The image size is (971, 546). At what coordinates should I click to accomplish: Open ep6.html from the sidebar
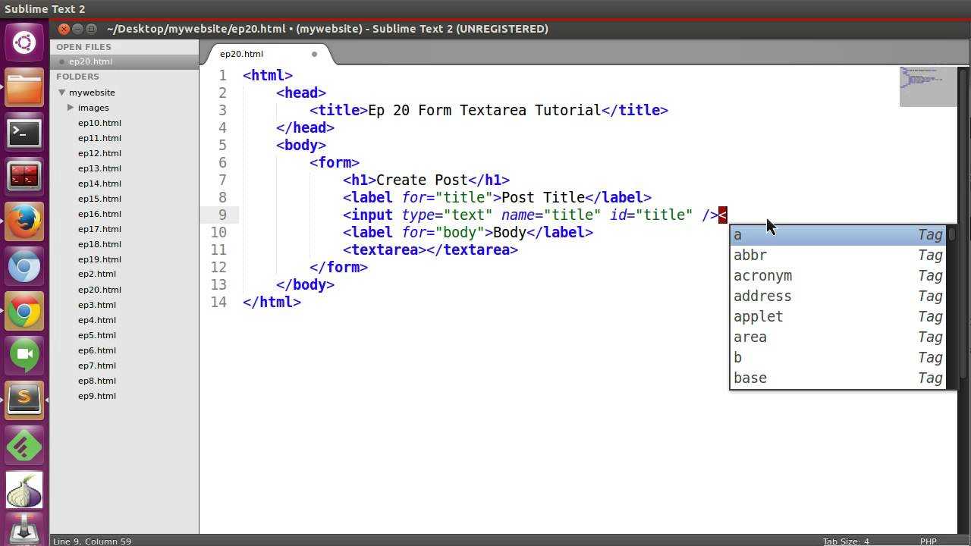tap(97, 350)
